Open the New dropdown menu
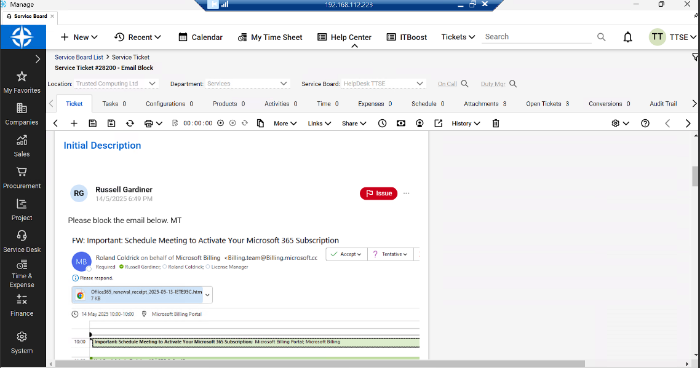The image size is (700, 368). [79, 37]
